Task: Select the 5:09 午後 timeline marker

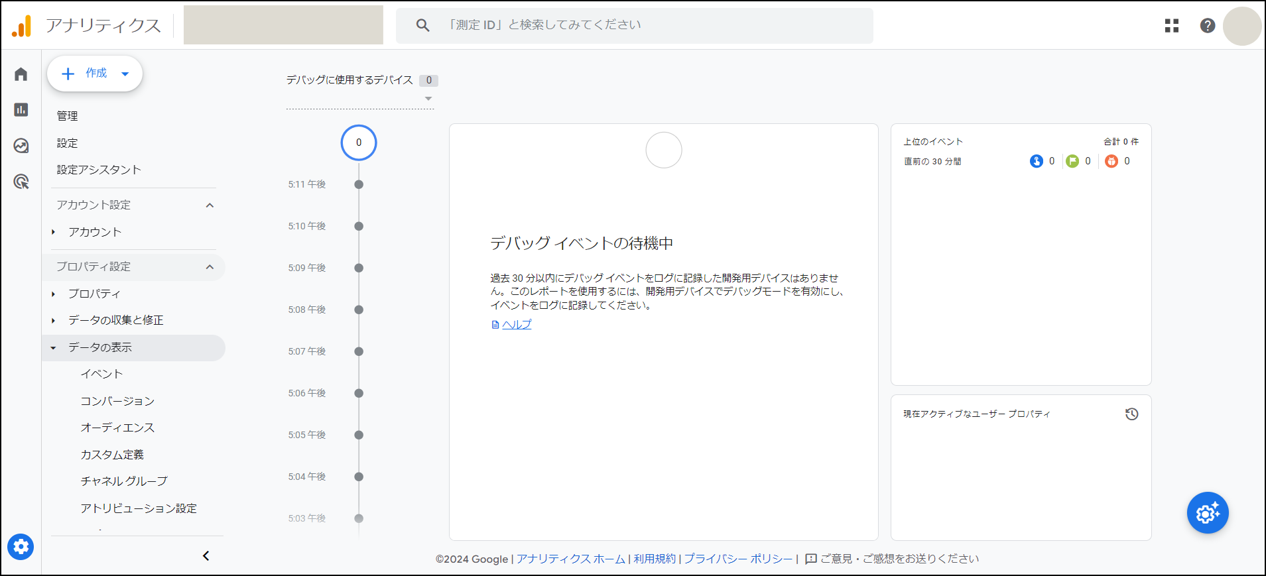Action: tap(359, 268)
